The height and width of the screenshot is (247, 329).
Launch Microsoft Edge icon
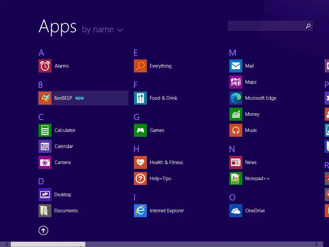click(236, 98)
